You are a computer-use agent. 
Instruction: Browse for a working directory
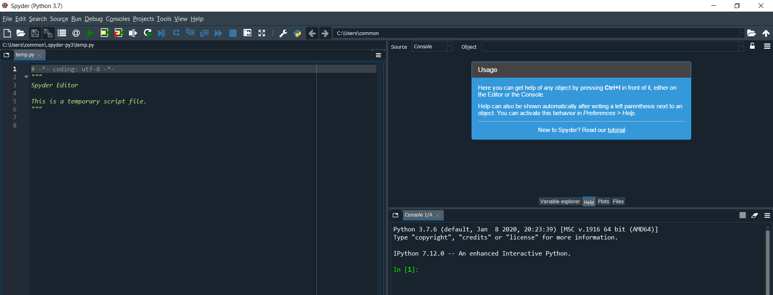pyautogui.click(x=752, y=33)
